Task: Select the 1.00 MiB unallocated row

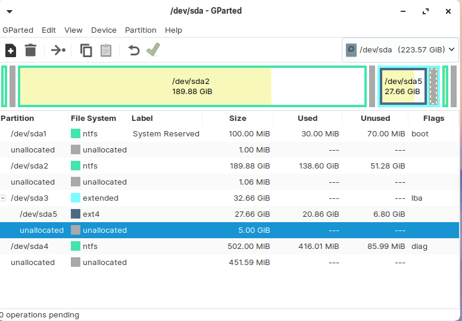Action: pyautogui.click(x=229, y=149)
